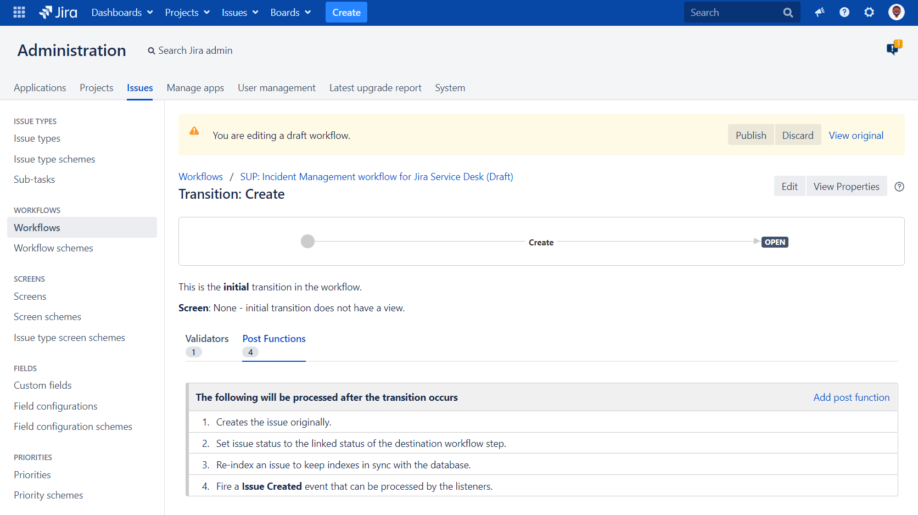Open the System administration tab
918x515 pixels.
click(x=450, y=88)
